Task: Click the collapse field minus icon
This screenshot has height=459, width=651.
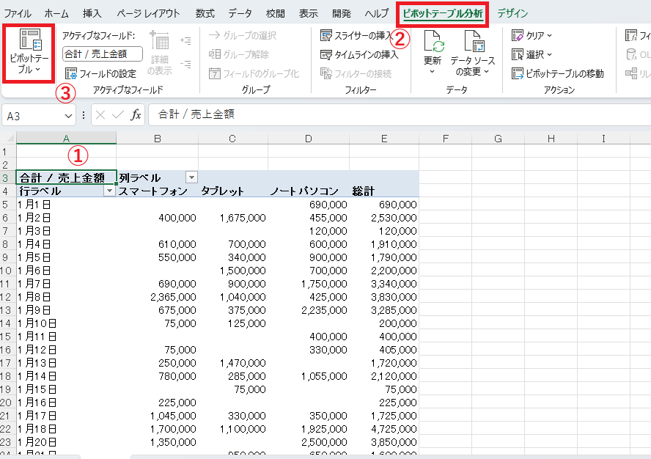Action: tap(185, 65)
